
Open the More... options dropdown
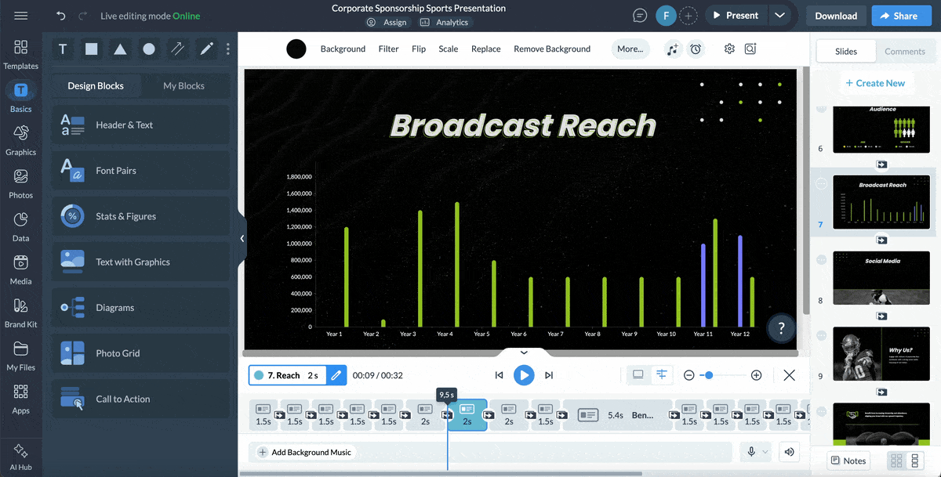(x=630, y=49)
